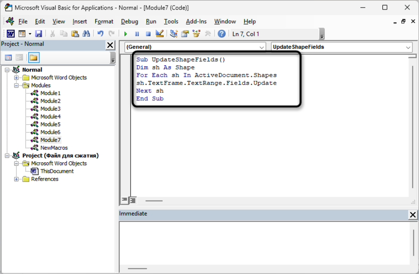Image resolution: width=419 pixels, height=274 pixels.
Task: Open VBA Help question mark icon
Action: [x=222, y=34]
